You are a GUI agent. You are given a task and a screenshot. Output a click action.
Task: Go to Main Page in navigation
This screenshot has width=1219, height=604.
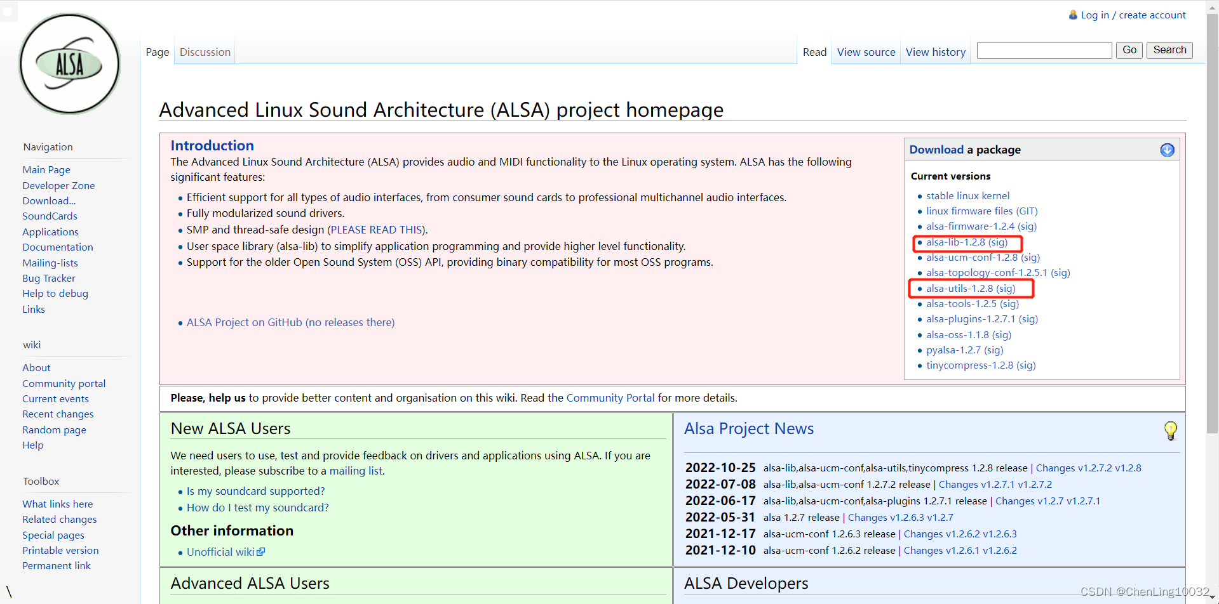[46, 169]
